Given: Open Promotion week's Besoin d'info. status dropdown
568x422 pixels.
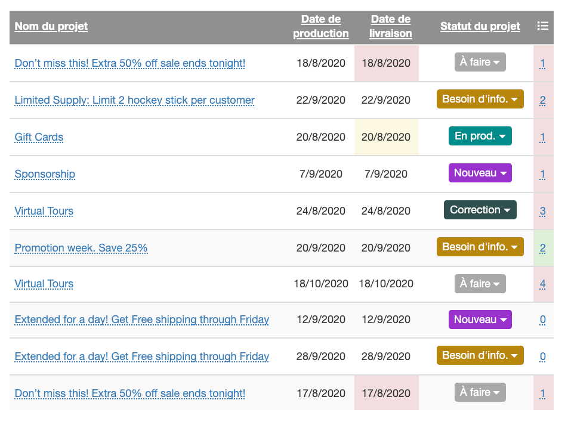Looking at the screenshot, I should (480, 247).
